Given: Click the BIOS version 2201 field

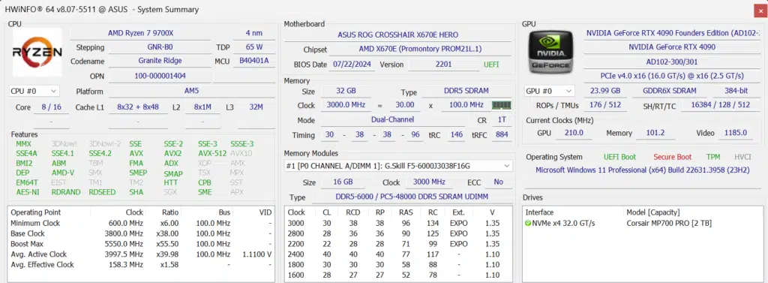Looking at the screenshot, I should point(443,65).
